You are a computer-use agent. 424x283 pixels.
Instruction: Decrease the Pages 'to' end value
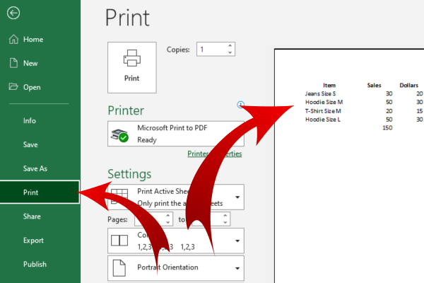pos(225,222)
